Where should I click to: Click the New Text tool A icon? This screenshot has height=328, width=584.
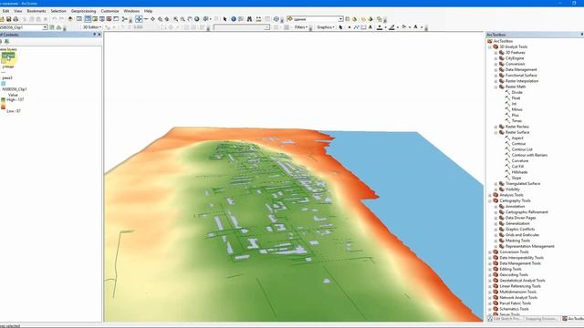click(370, 27)
